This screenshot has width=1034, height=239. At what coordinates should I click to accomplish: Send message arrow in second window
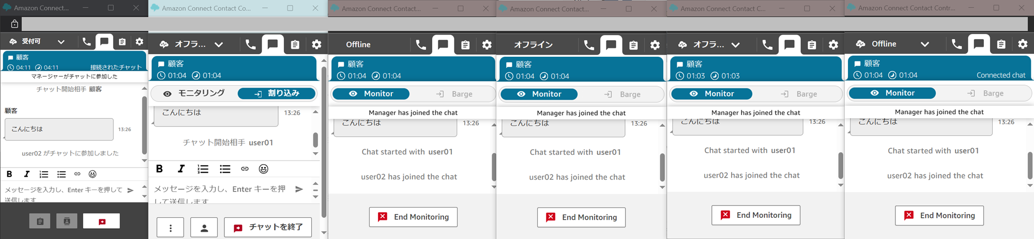point(299,189)
